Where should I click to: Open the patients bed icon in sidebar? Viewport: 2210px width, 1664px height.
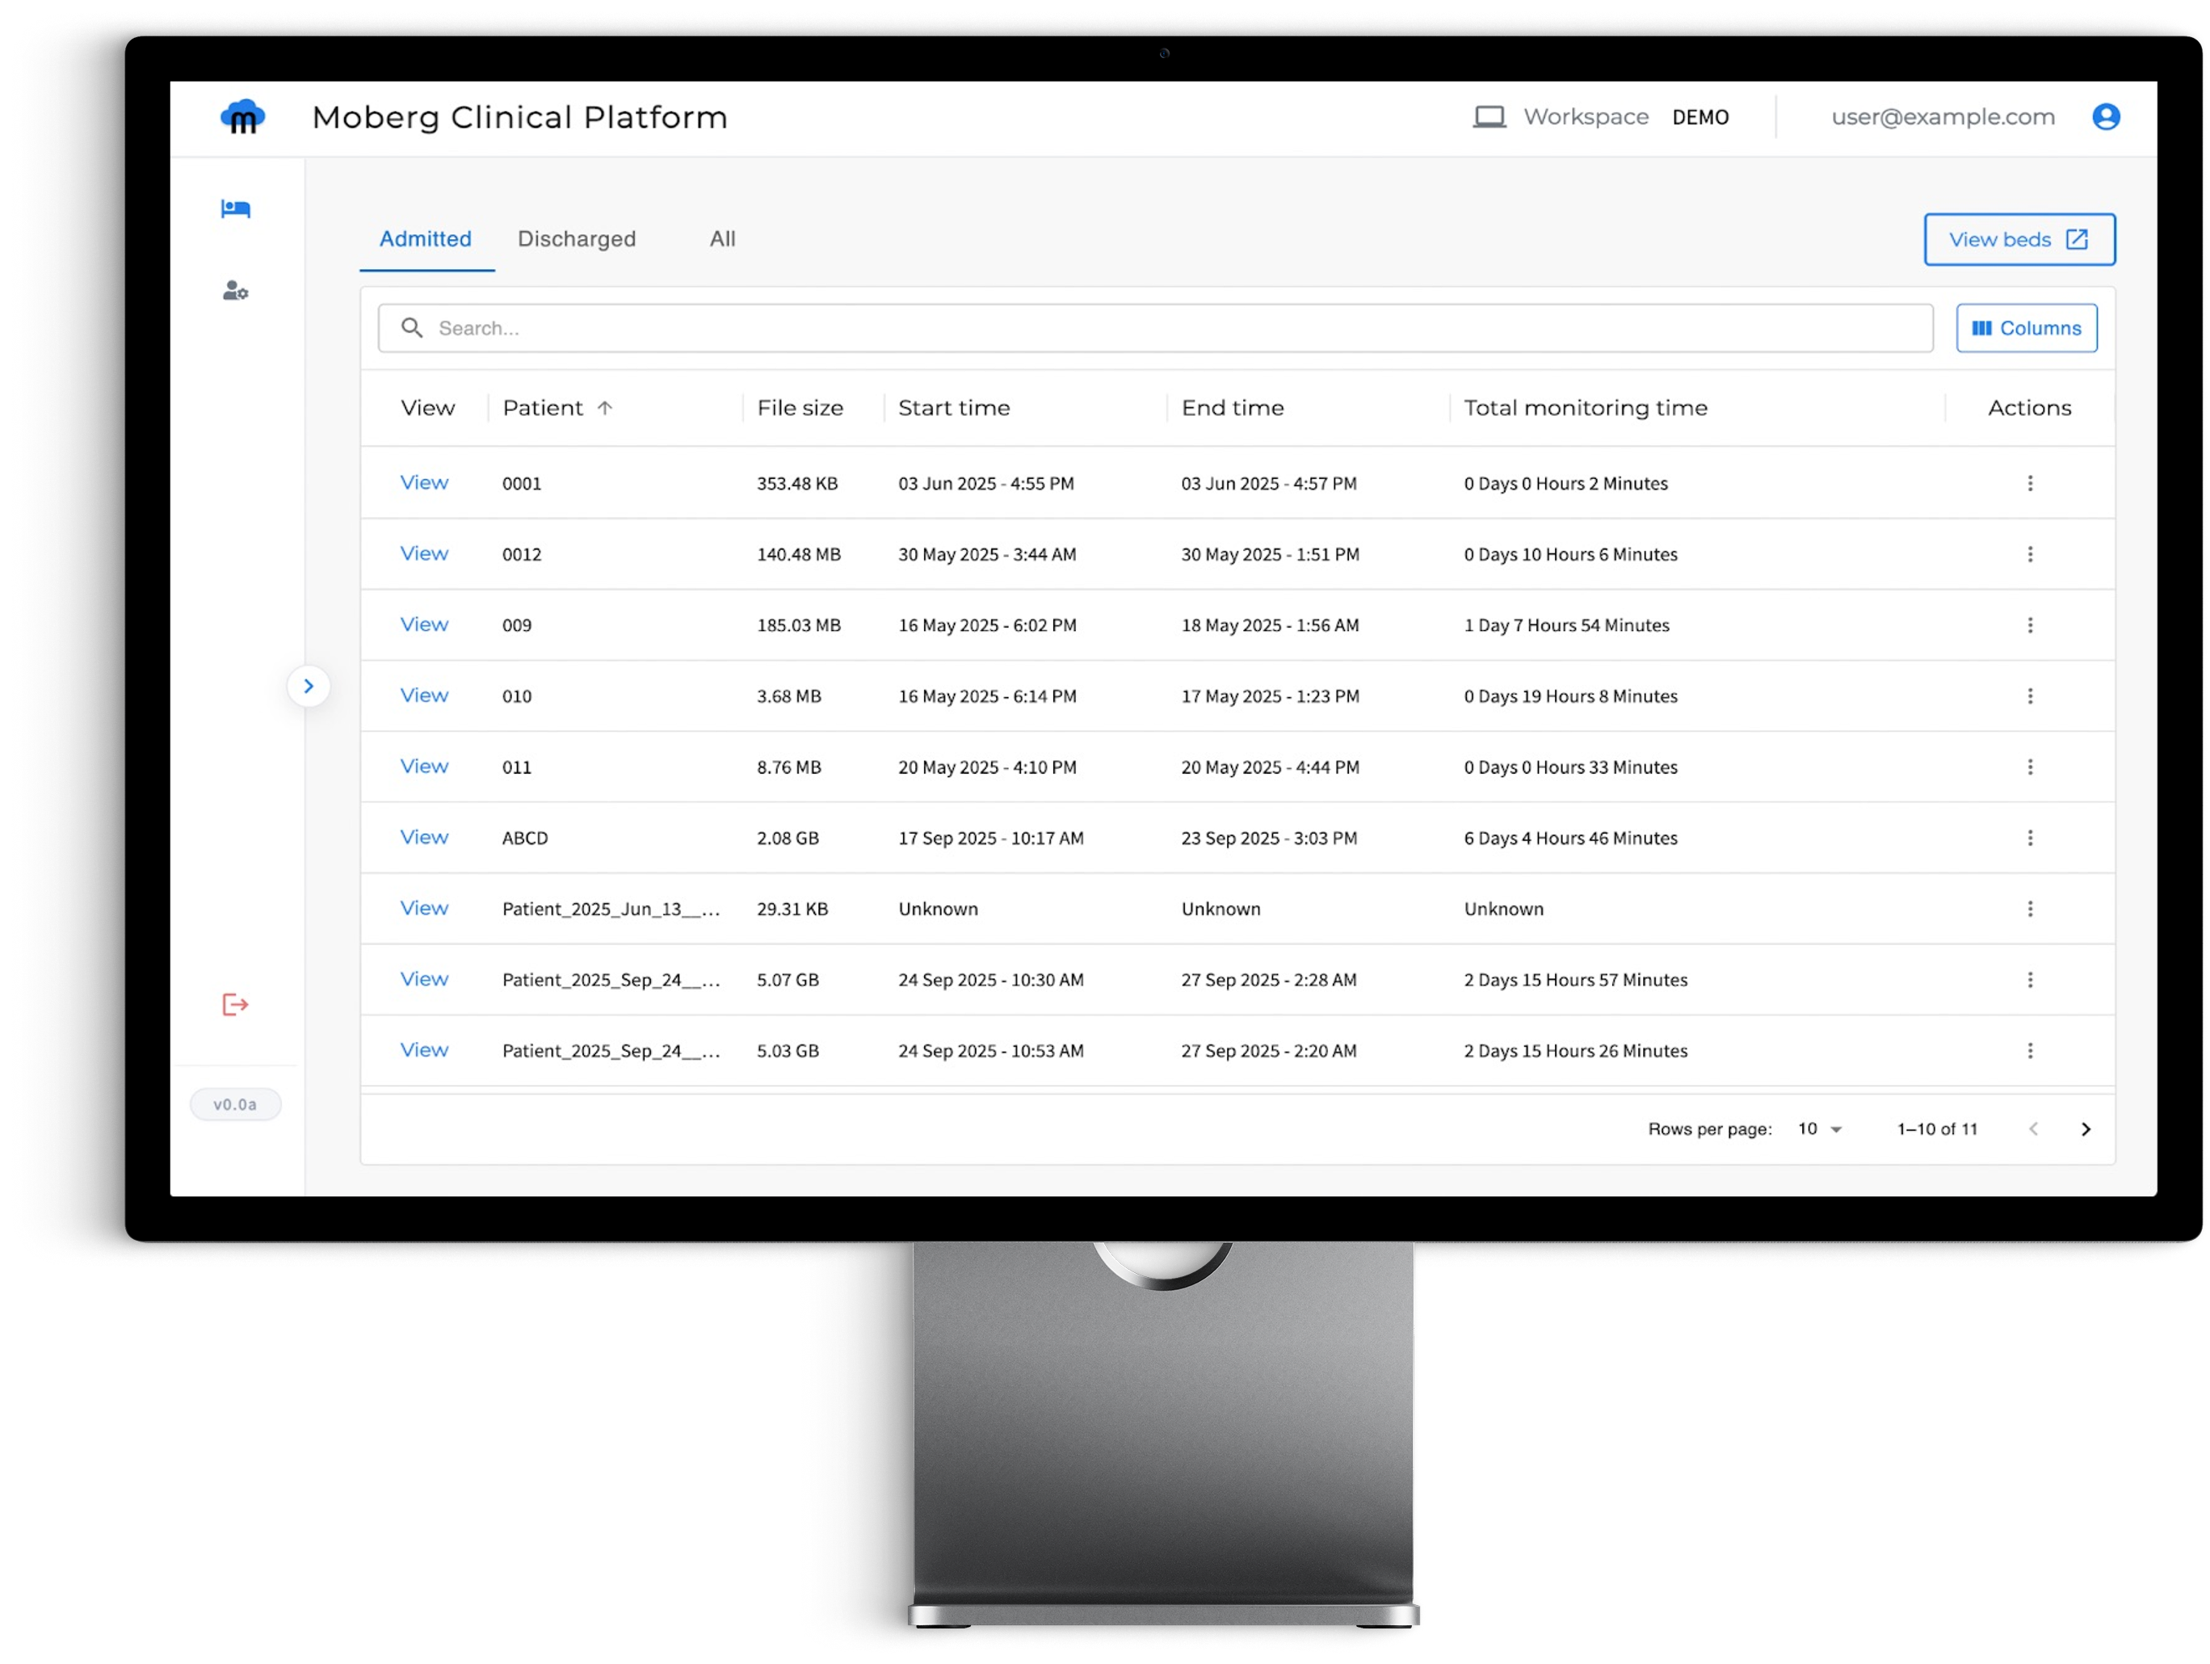pyautogui.click(x=235, y=209)
